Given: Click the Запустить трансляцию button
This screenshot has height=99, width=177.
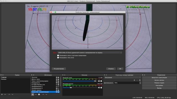Looking at the screenshot, I should (159, 78).
